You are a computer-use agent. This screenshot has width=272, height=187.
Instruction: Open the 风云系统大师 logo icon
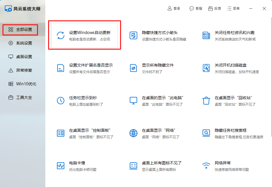tap(8, 8)
